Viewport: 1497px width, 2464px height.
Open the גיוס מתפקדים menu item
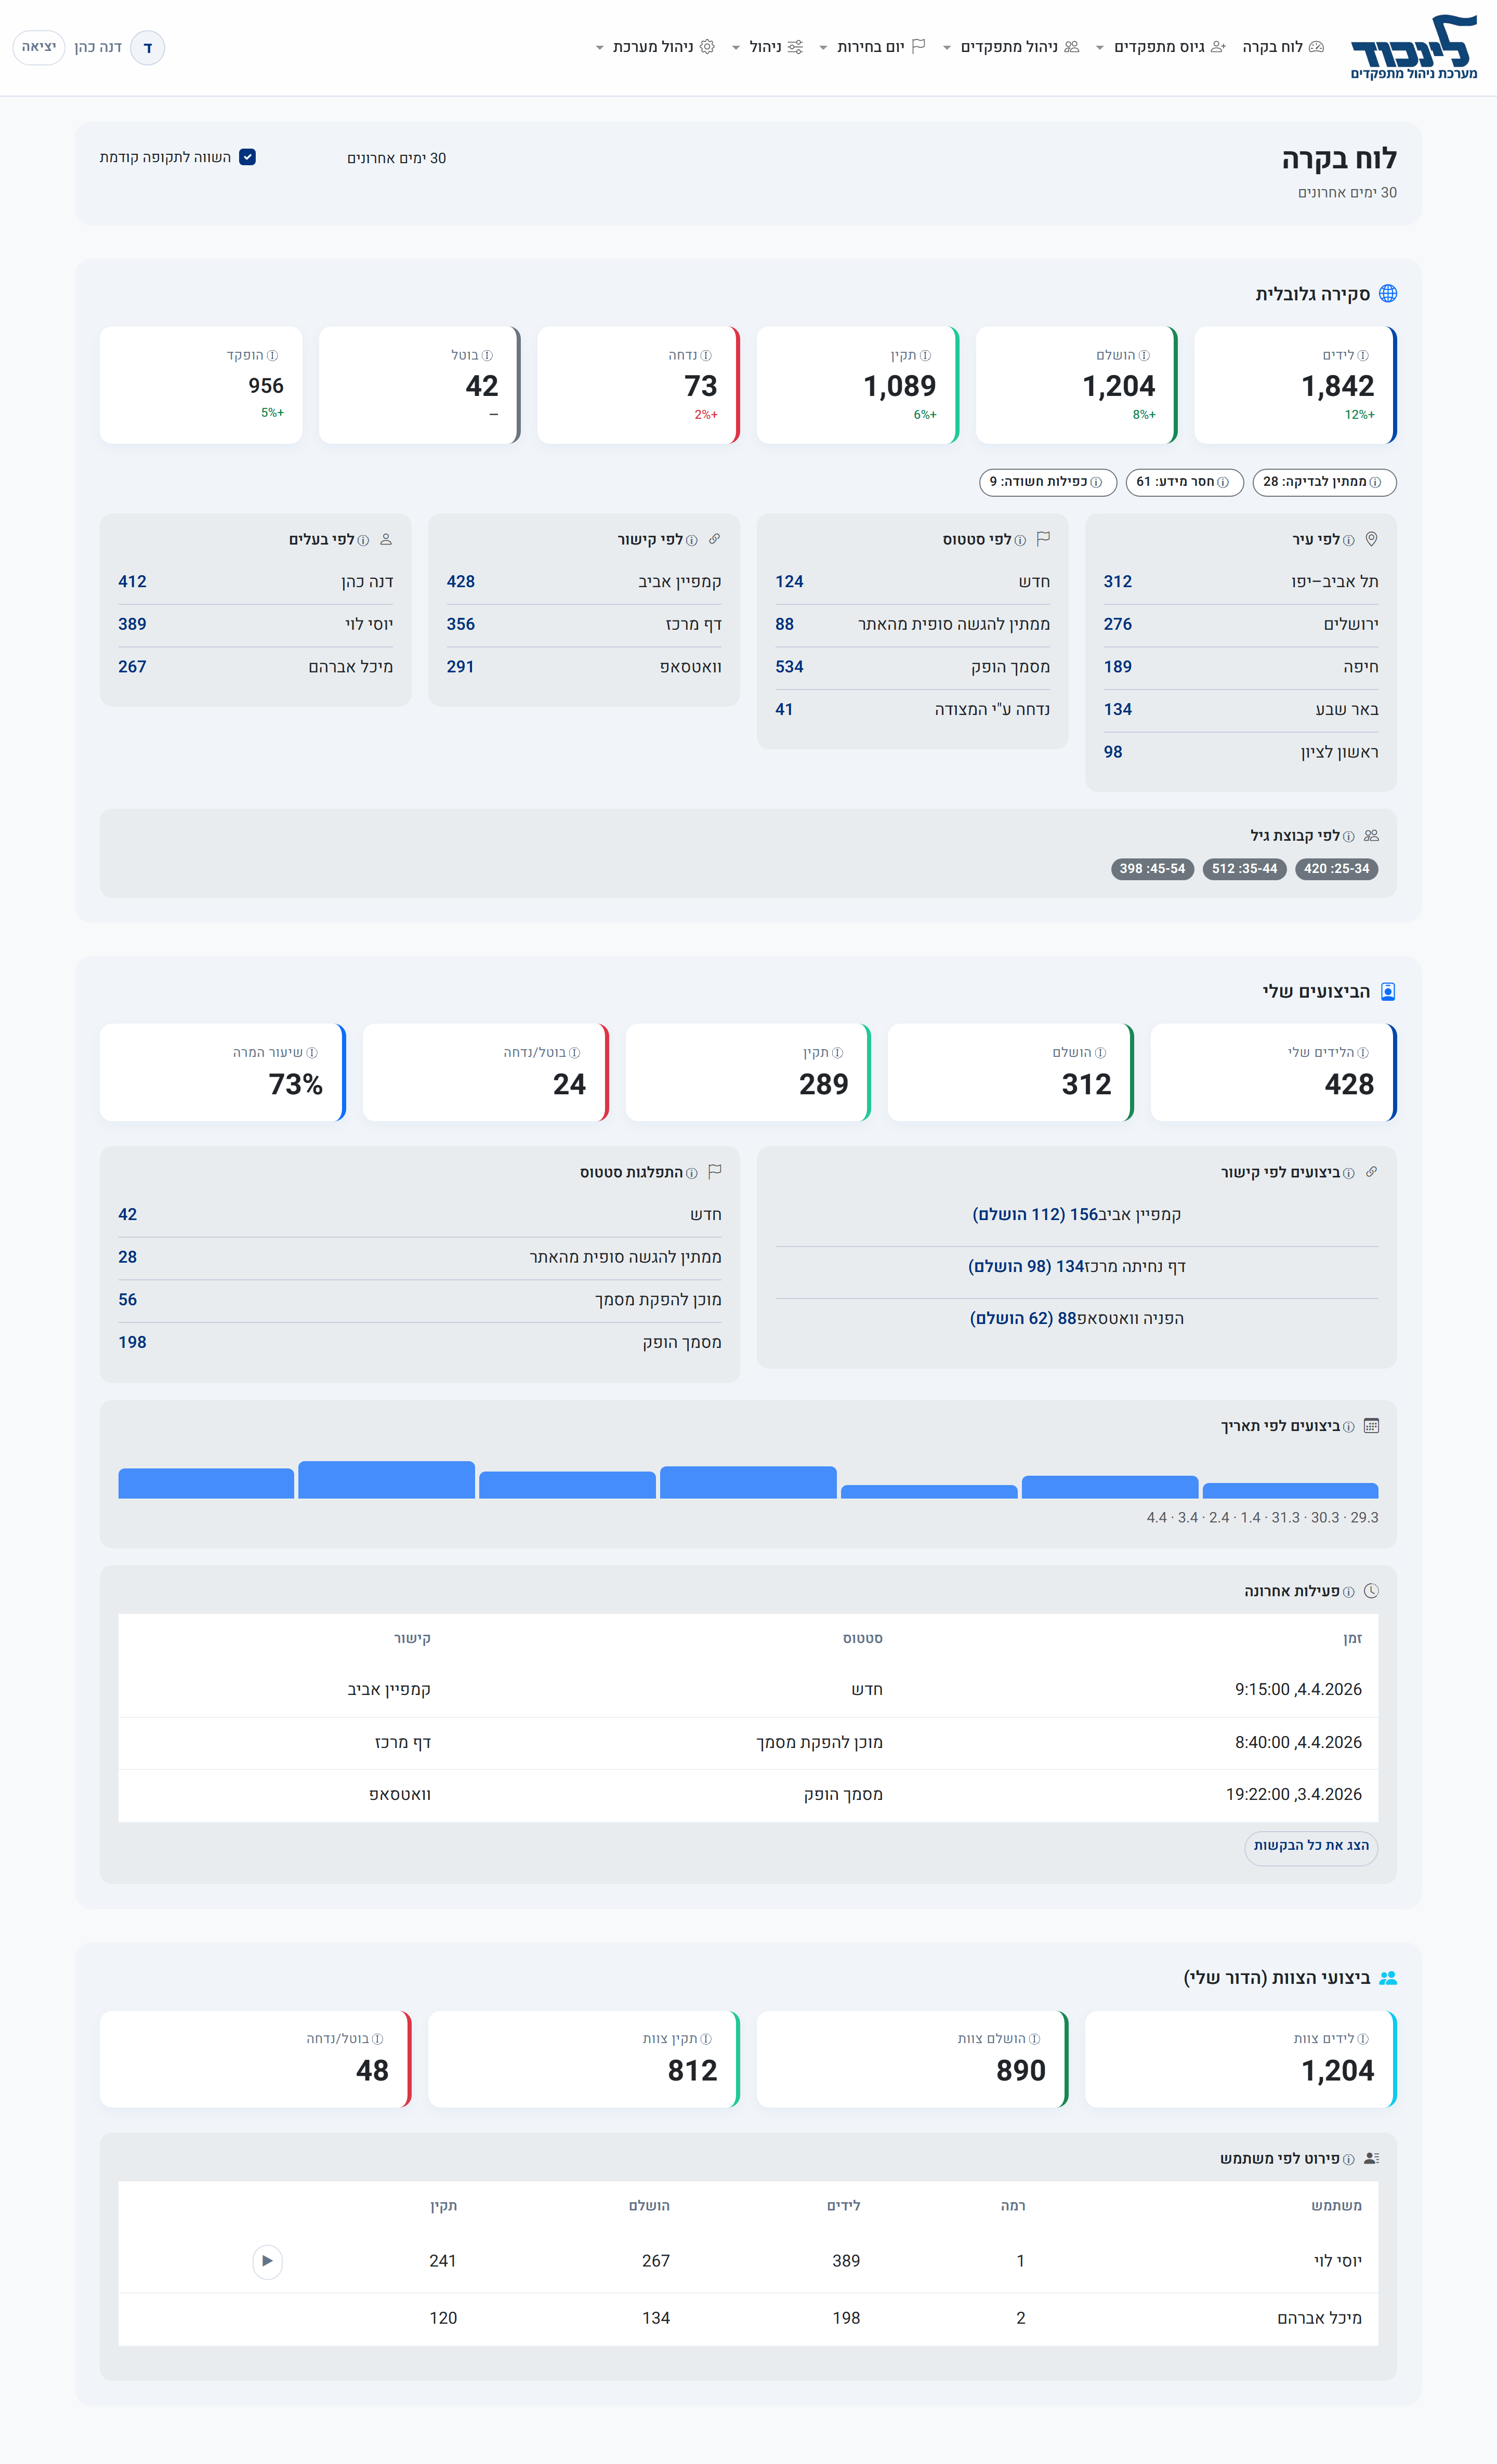click(x=1169, y=47)
